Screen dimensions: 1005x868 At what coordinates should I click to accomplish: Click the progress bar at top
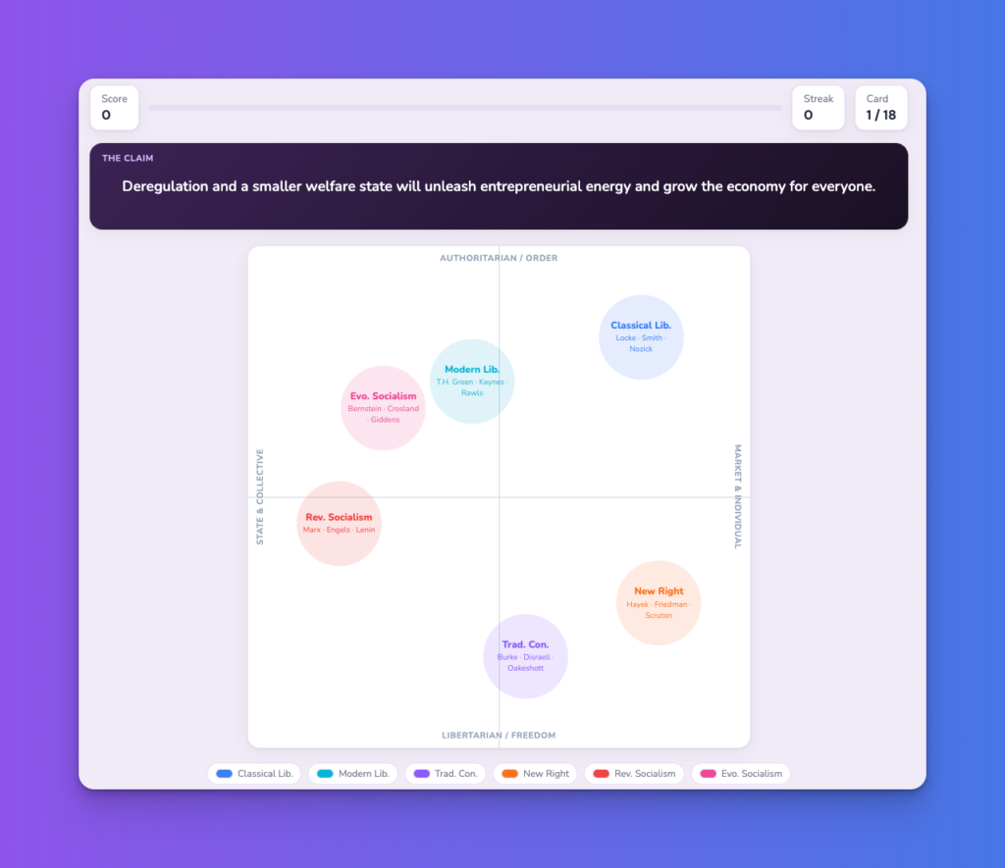465,108
